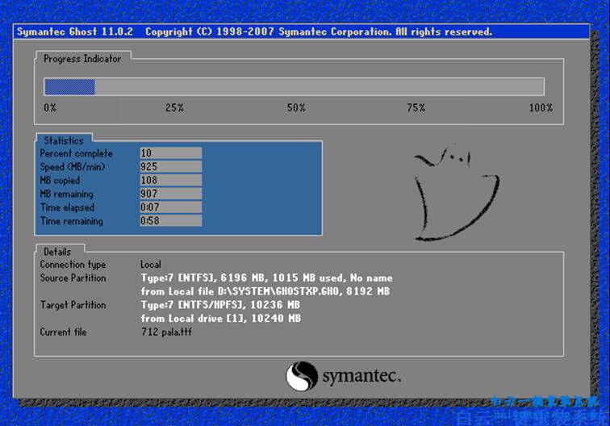Click the Speed (MB/min) value field

pyautogui.click(x=170, y=167)
